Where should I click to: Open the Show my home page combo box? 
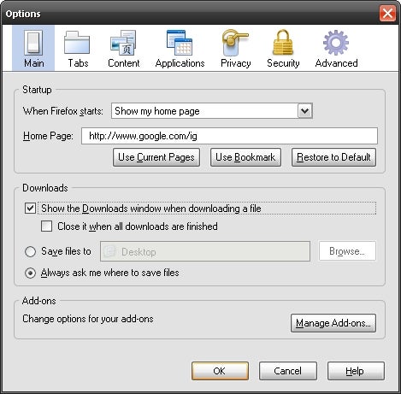pos(212,111)
